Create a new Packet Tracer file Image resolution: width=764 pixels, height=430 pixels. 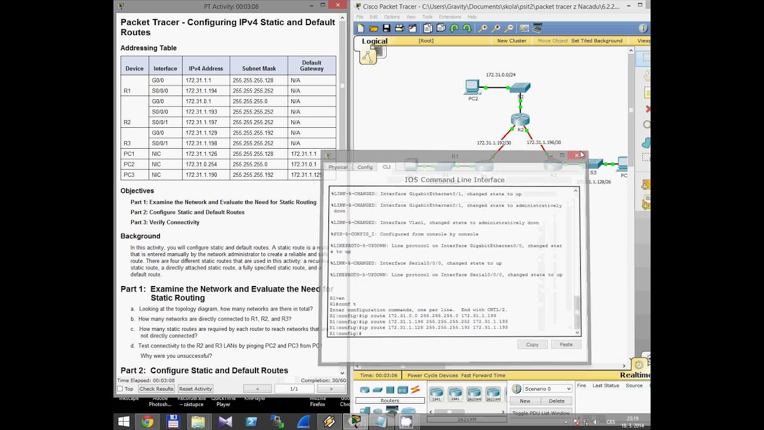[x=361, y=28]
